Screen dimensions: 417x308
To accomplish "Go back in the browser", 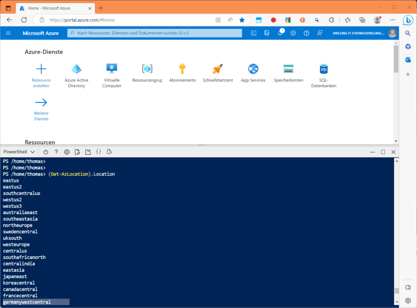I will pos(10,20).
